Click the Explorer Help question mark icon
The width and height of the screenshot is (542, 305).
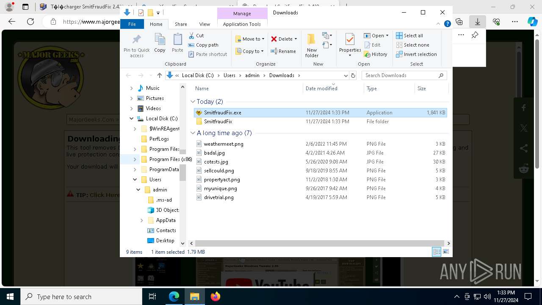447,24
